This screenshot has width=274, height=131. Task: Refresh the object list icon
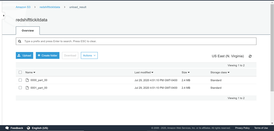click(250, 56)
